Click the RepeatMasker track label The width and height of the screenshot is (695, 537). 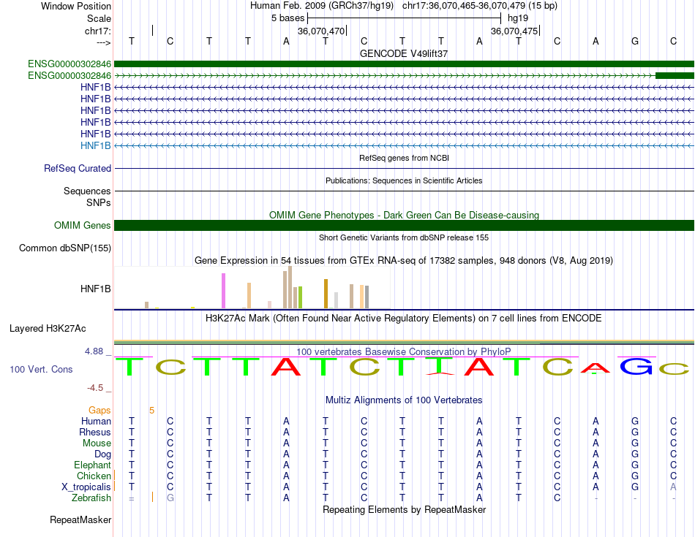pyautogui.click(x=80, y=519)
